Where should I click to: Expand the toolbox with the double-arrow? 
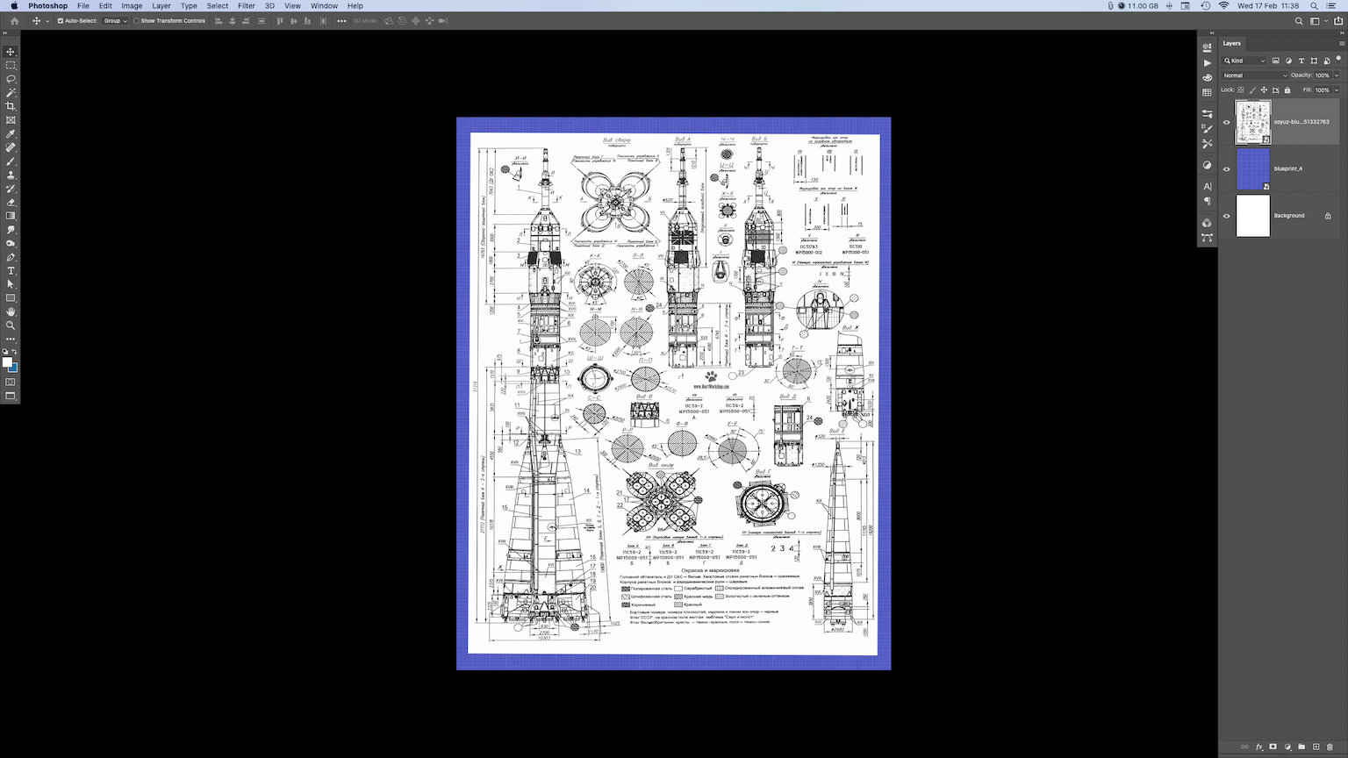[x=4, y=33]
